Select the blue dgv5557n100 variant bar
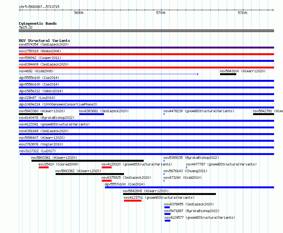The image size is (283, 233). pos(190,187)
